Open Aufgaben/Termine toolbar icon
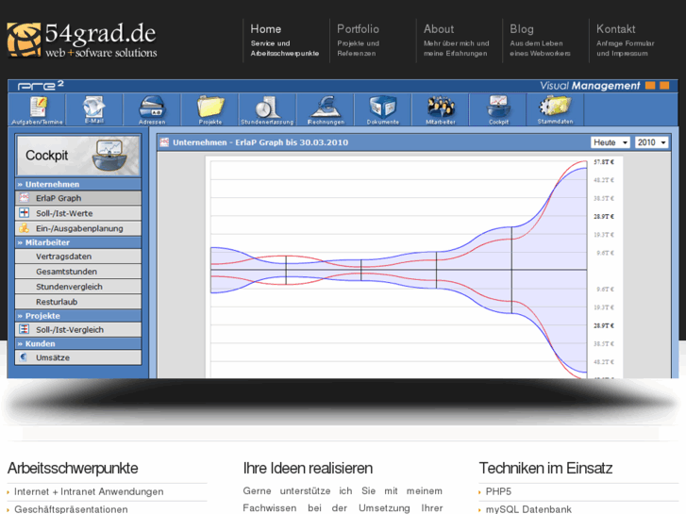The image size is (686, 514). click(37, 109)
